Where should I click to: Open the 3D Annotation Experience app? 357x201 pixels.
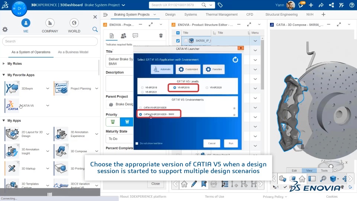pyautogui.click(x=61, y=134)
